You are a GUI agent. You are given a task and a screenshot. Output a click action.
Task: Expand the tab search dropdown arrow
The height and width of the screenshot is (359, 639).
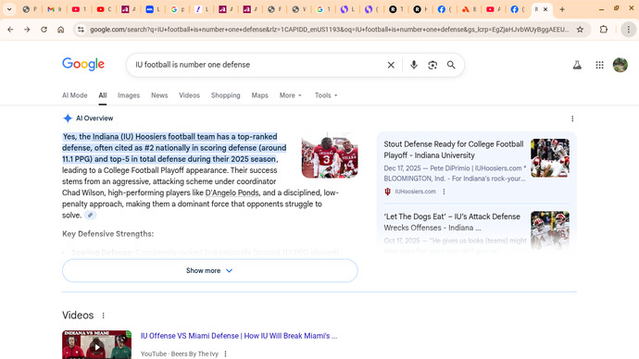pos(9,9)
